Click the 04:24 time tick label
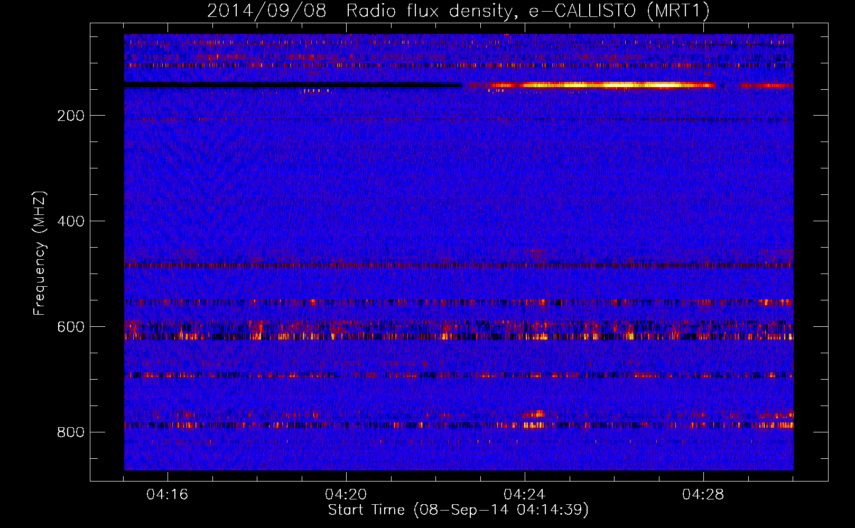The height and width of the screenshot is (528, 855). tap(525, 495)
